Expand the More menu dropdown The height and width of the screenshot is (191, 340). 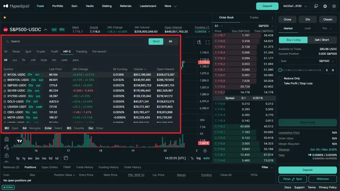(171, 6)
